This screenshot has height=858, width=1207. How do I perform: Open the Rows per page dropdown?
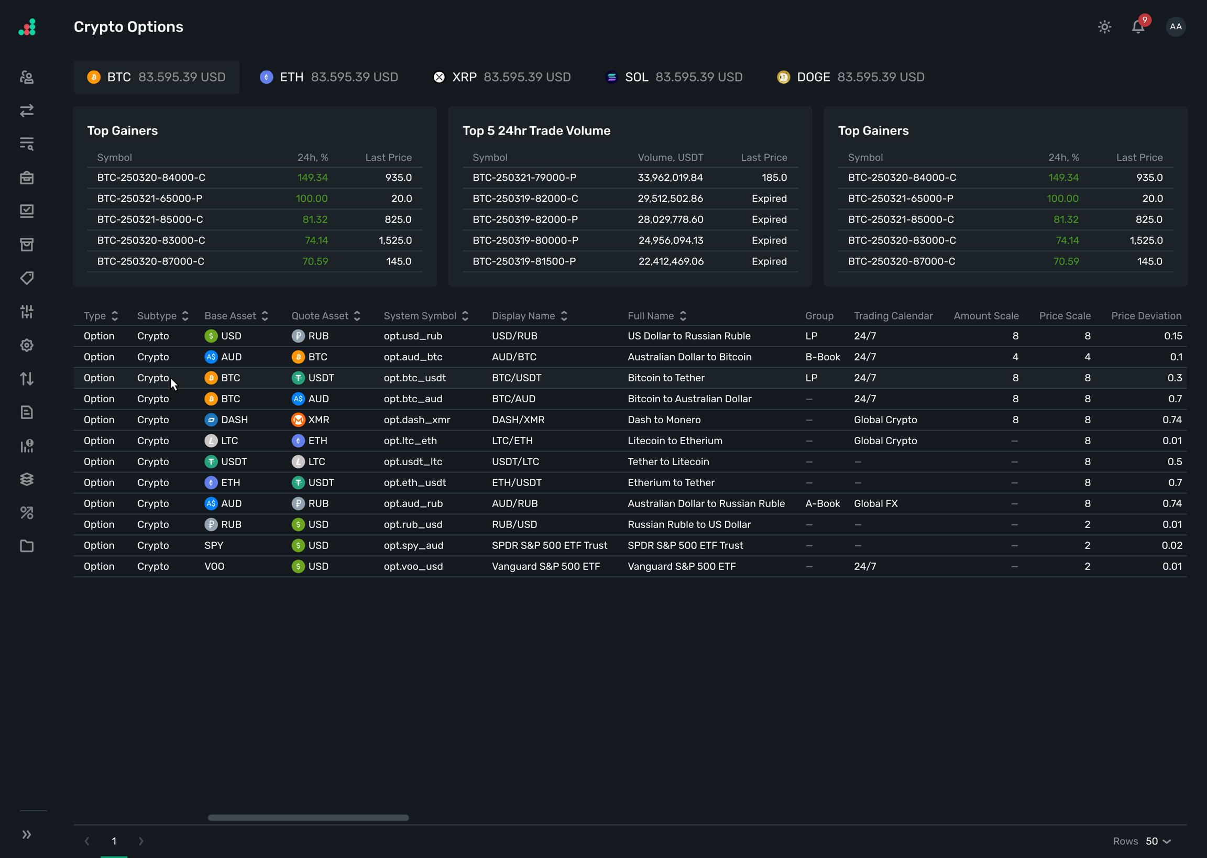click(1158, 841)
